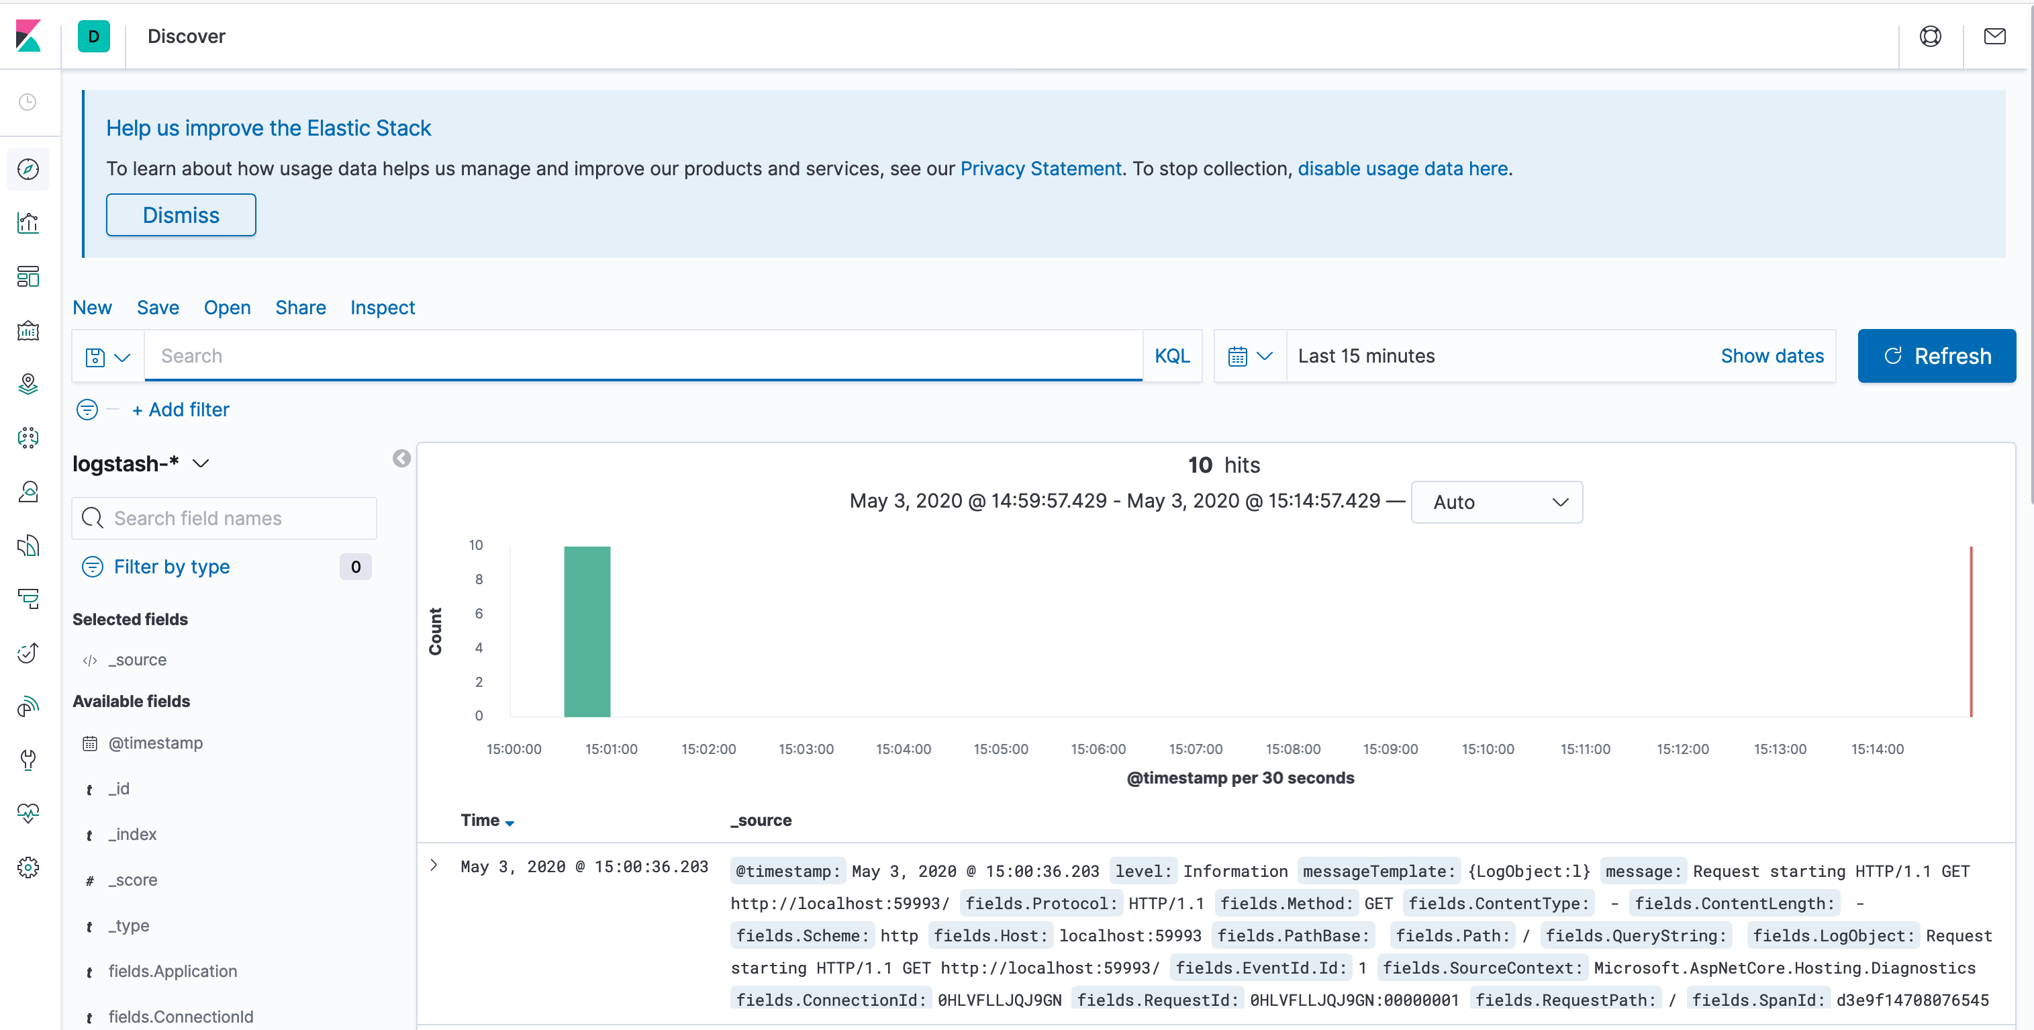Select the _source selected field
Viewport: 2034px width, 1030px height.
[x=138, y=659]
